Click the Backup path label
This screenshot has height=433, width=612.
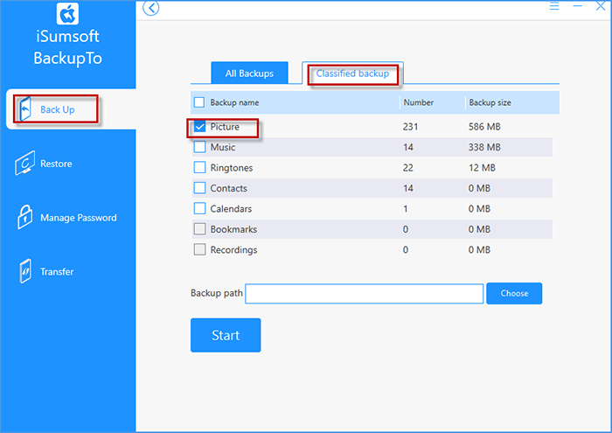[x=217, y=293]
